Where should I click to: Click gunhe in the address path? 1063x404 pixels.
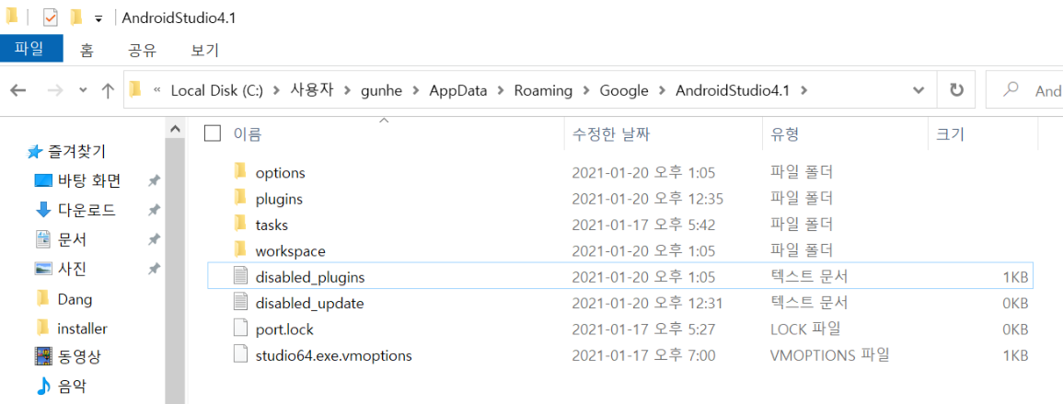pyautogui.click(x=382, y=90)
